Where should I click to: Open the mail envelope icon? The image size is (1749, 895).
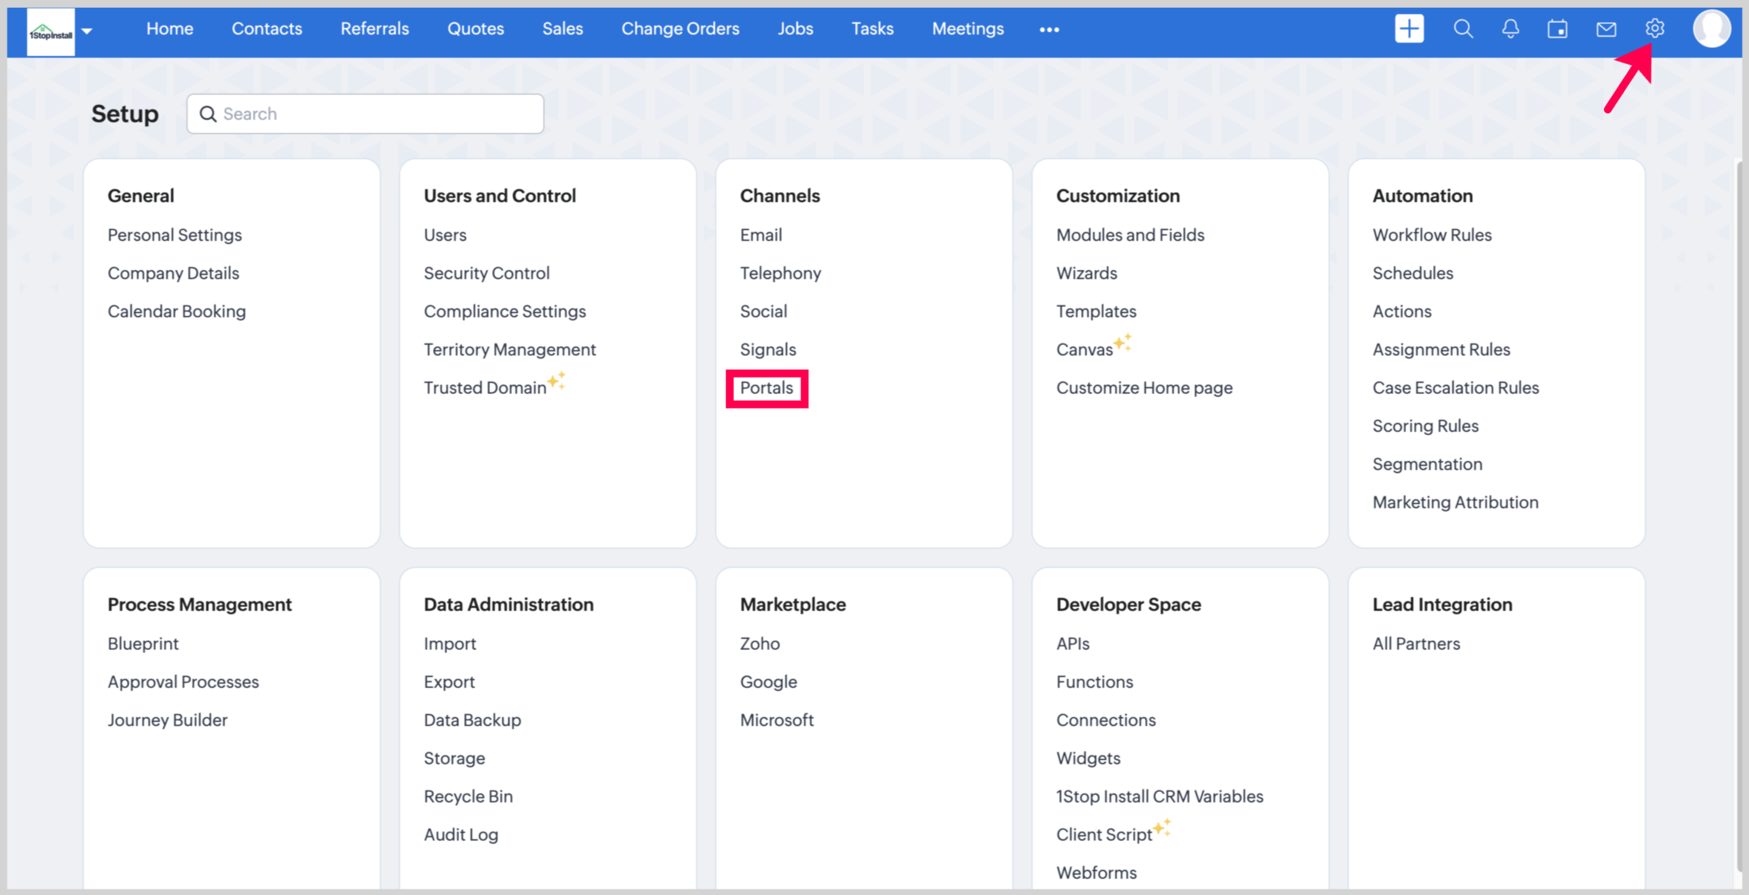pyautogui.click(x=1606, y=29)
